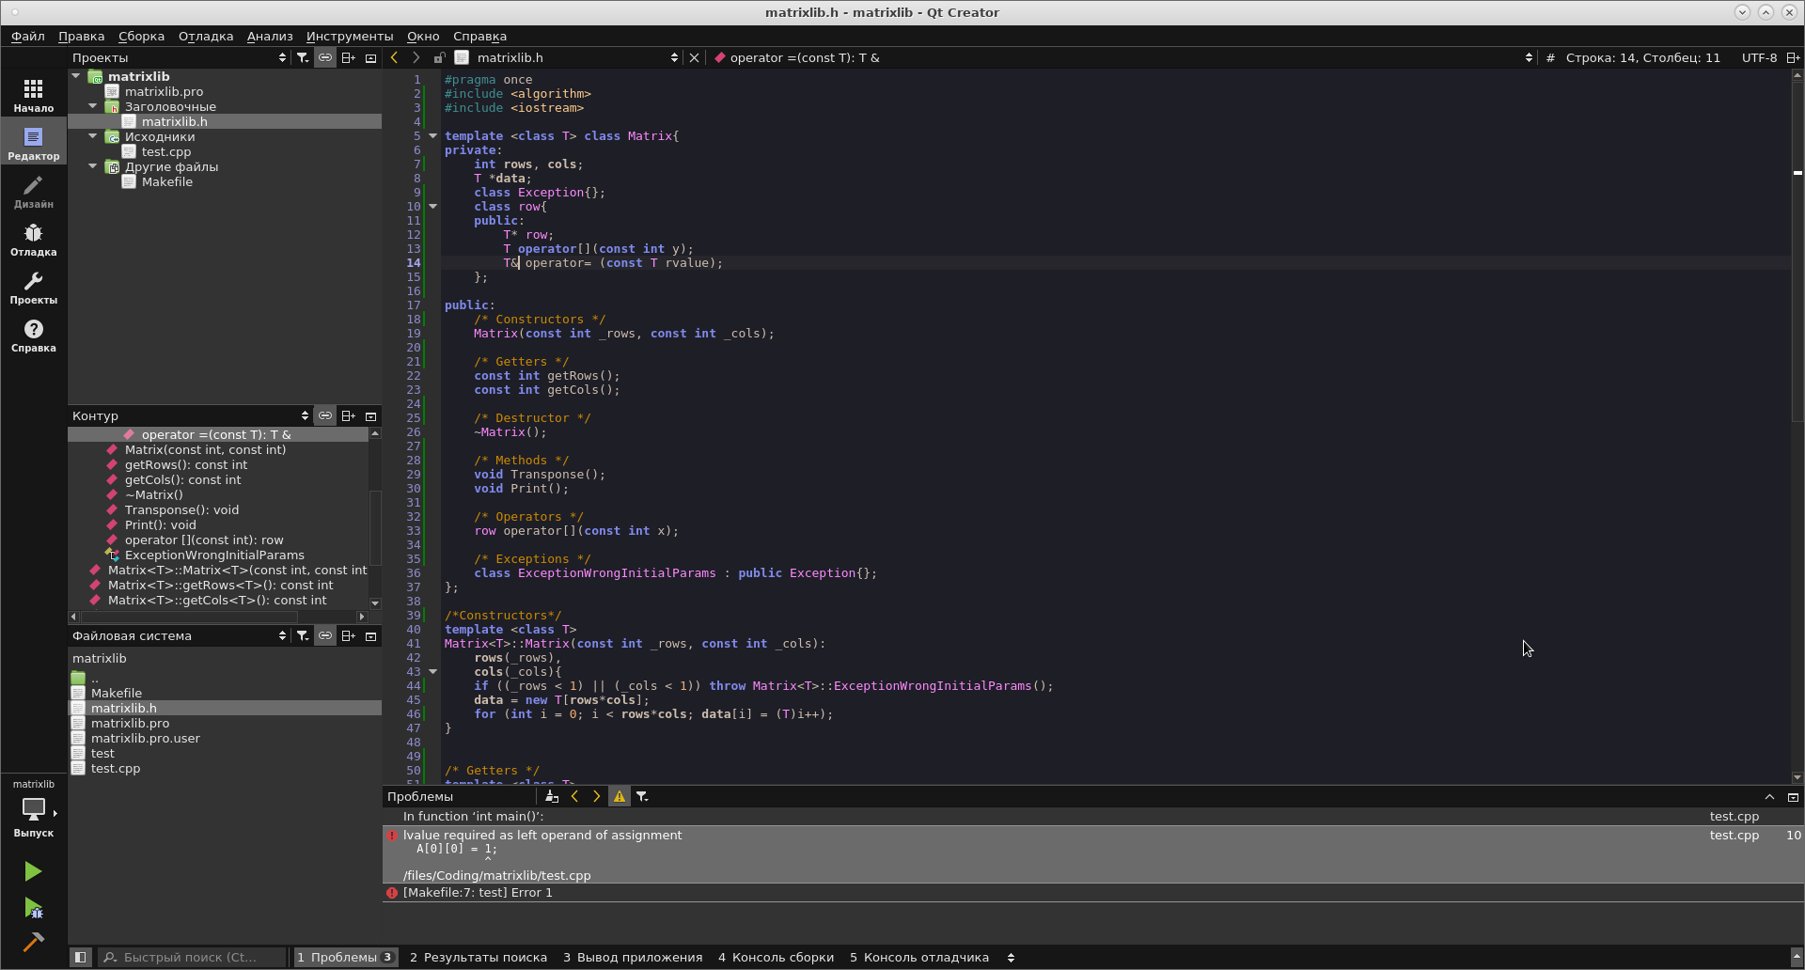Switch to the Консоль сборки tab

776,957
